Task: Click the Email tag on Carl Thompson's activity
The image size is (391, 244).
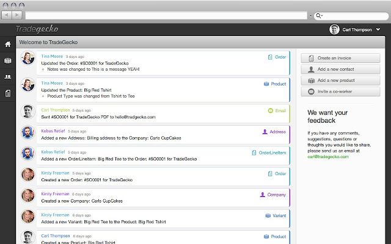Action: pyautogui.click(x=277, y=110)
